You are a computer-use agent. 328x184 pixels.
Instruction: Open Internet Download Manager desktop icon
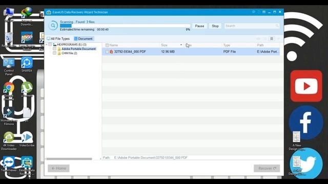point(27,16)
